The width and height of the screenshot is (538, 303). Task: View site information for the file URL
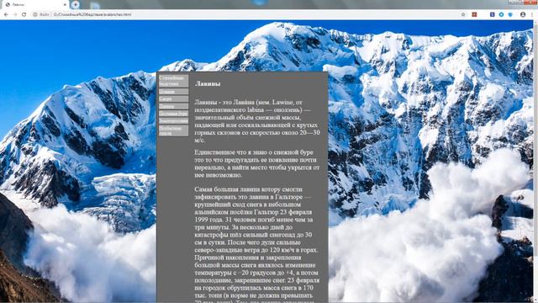tap(35, 14)
